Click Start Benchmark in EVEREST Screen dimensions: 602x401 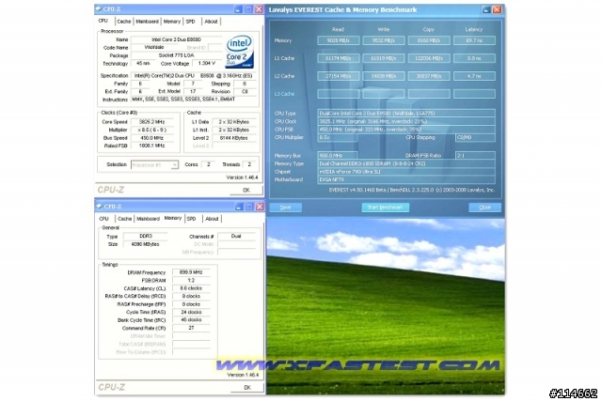pos(385,208)
